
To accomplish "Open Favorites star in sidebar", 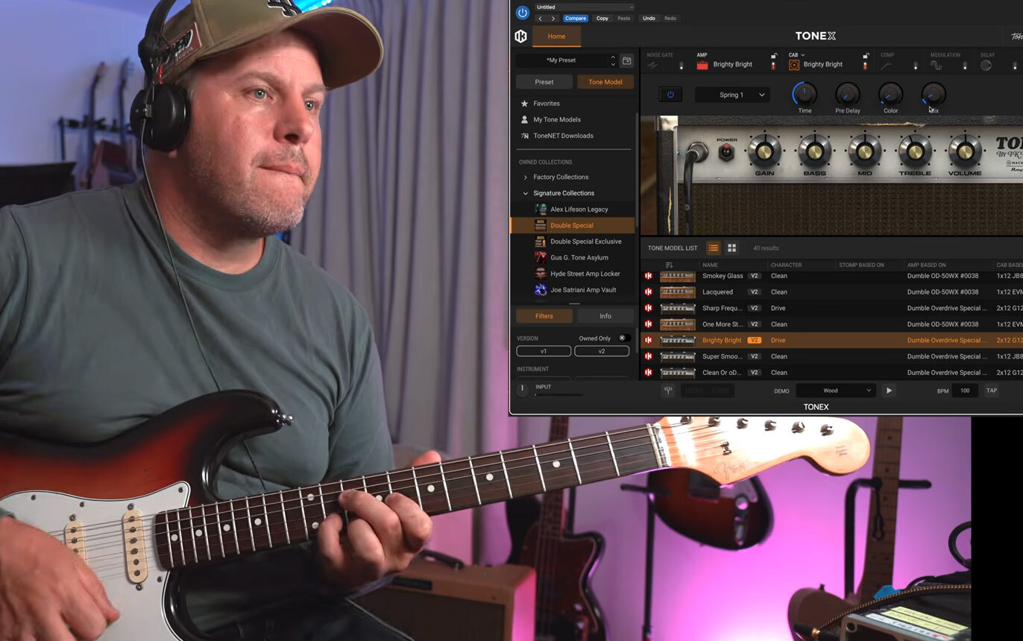I will point(525,104).
